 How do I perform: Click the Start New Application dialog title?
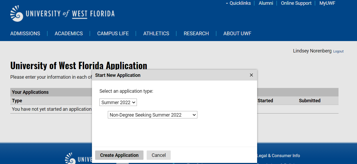coord(118,75)
